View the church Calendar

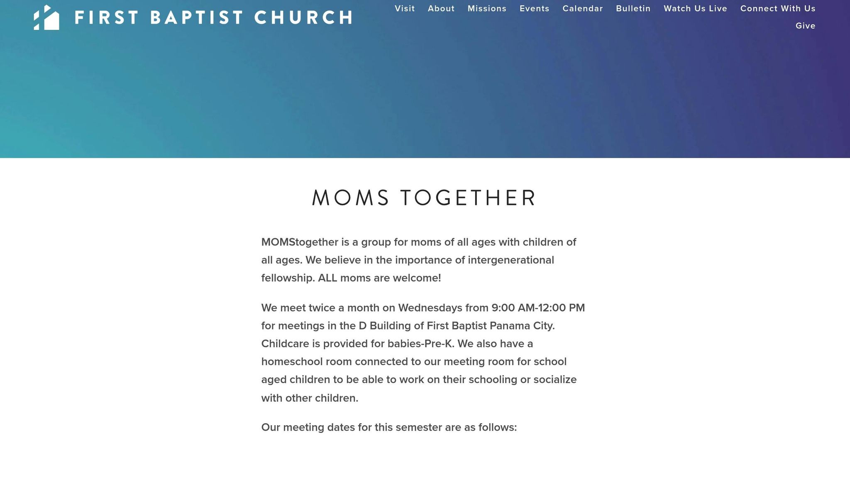[x=582, y=8]
